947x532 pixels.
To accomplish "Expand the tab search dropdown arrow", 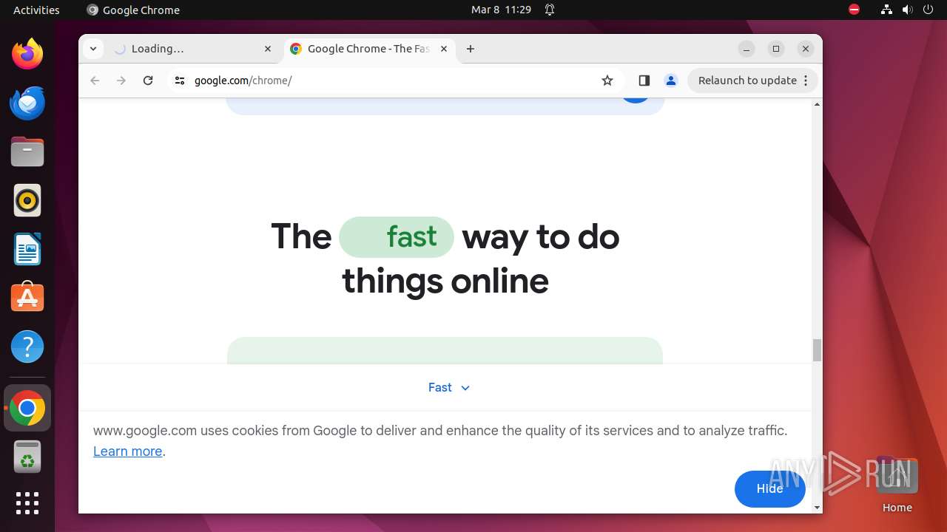I will click(92, 49).
